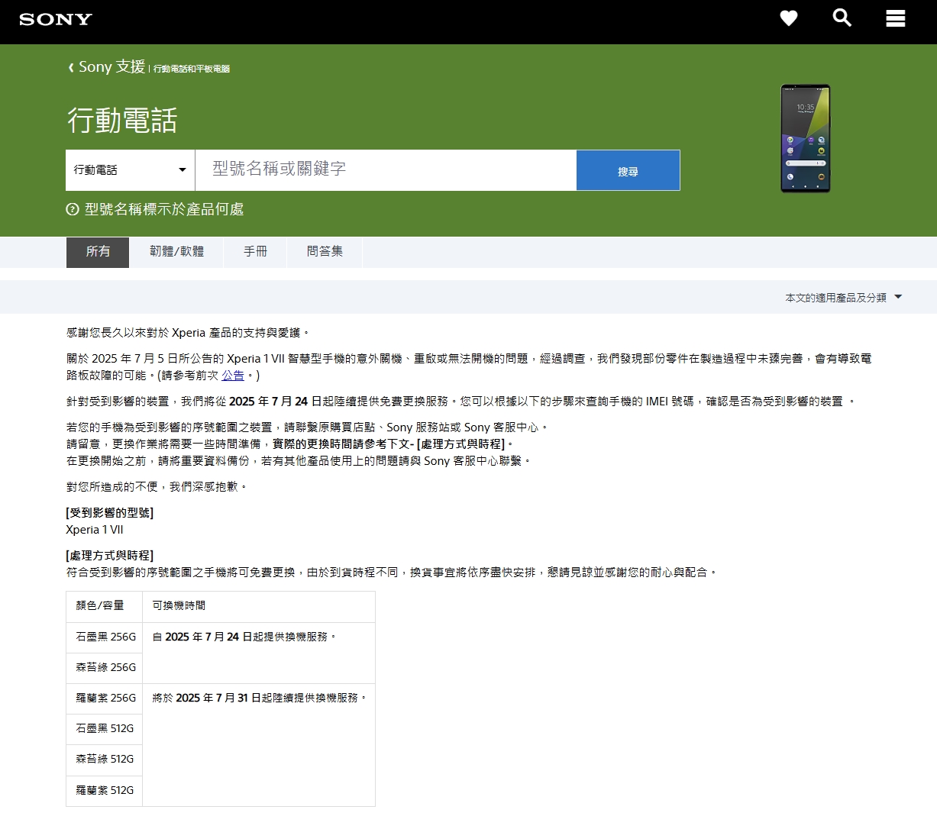Click the 羅蘭紫 512G table cell
937x813 pixels.
point(104,791)
